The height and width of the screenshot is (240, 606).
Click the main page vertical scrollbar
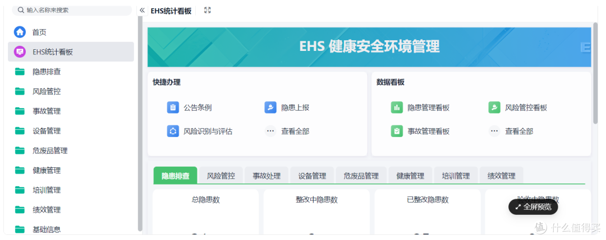click(595, 73)
